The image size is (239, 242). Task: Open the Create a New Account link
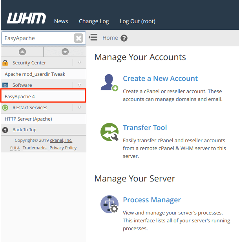pyautogui.click(x=160, y=79)
